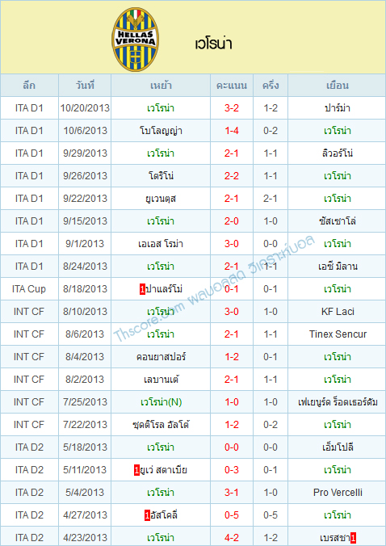Image resolution: width=386 pixels, height=546 pixels.
Task: Open home team ยูเวนตุส
Action: click(161, 199)
